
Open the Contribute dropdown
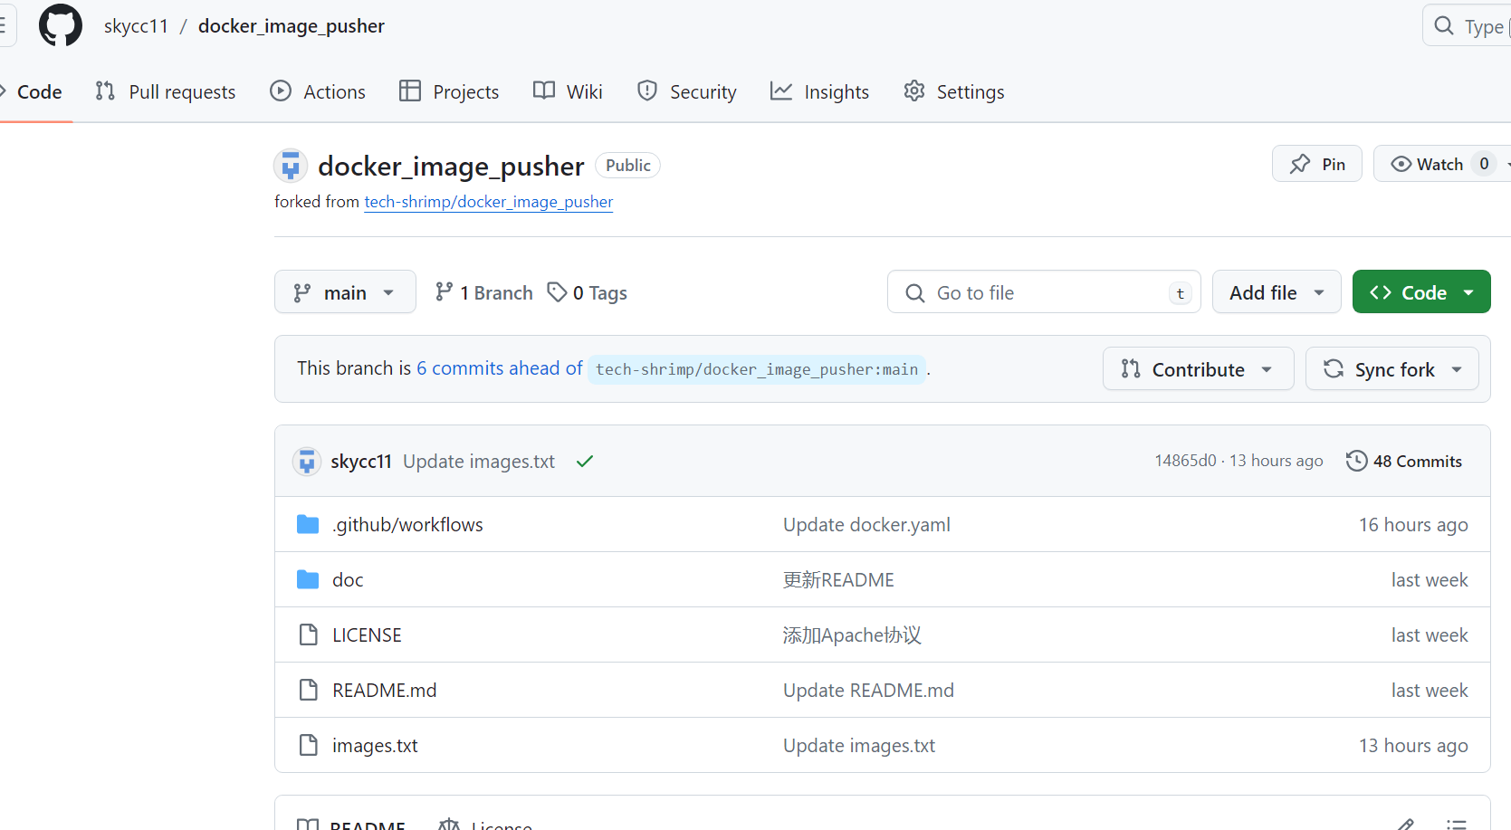point(1198,369)
